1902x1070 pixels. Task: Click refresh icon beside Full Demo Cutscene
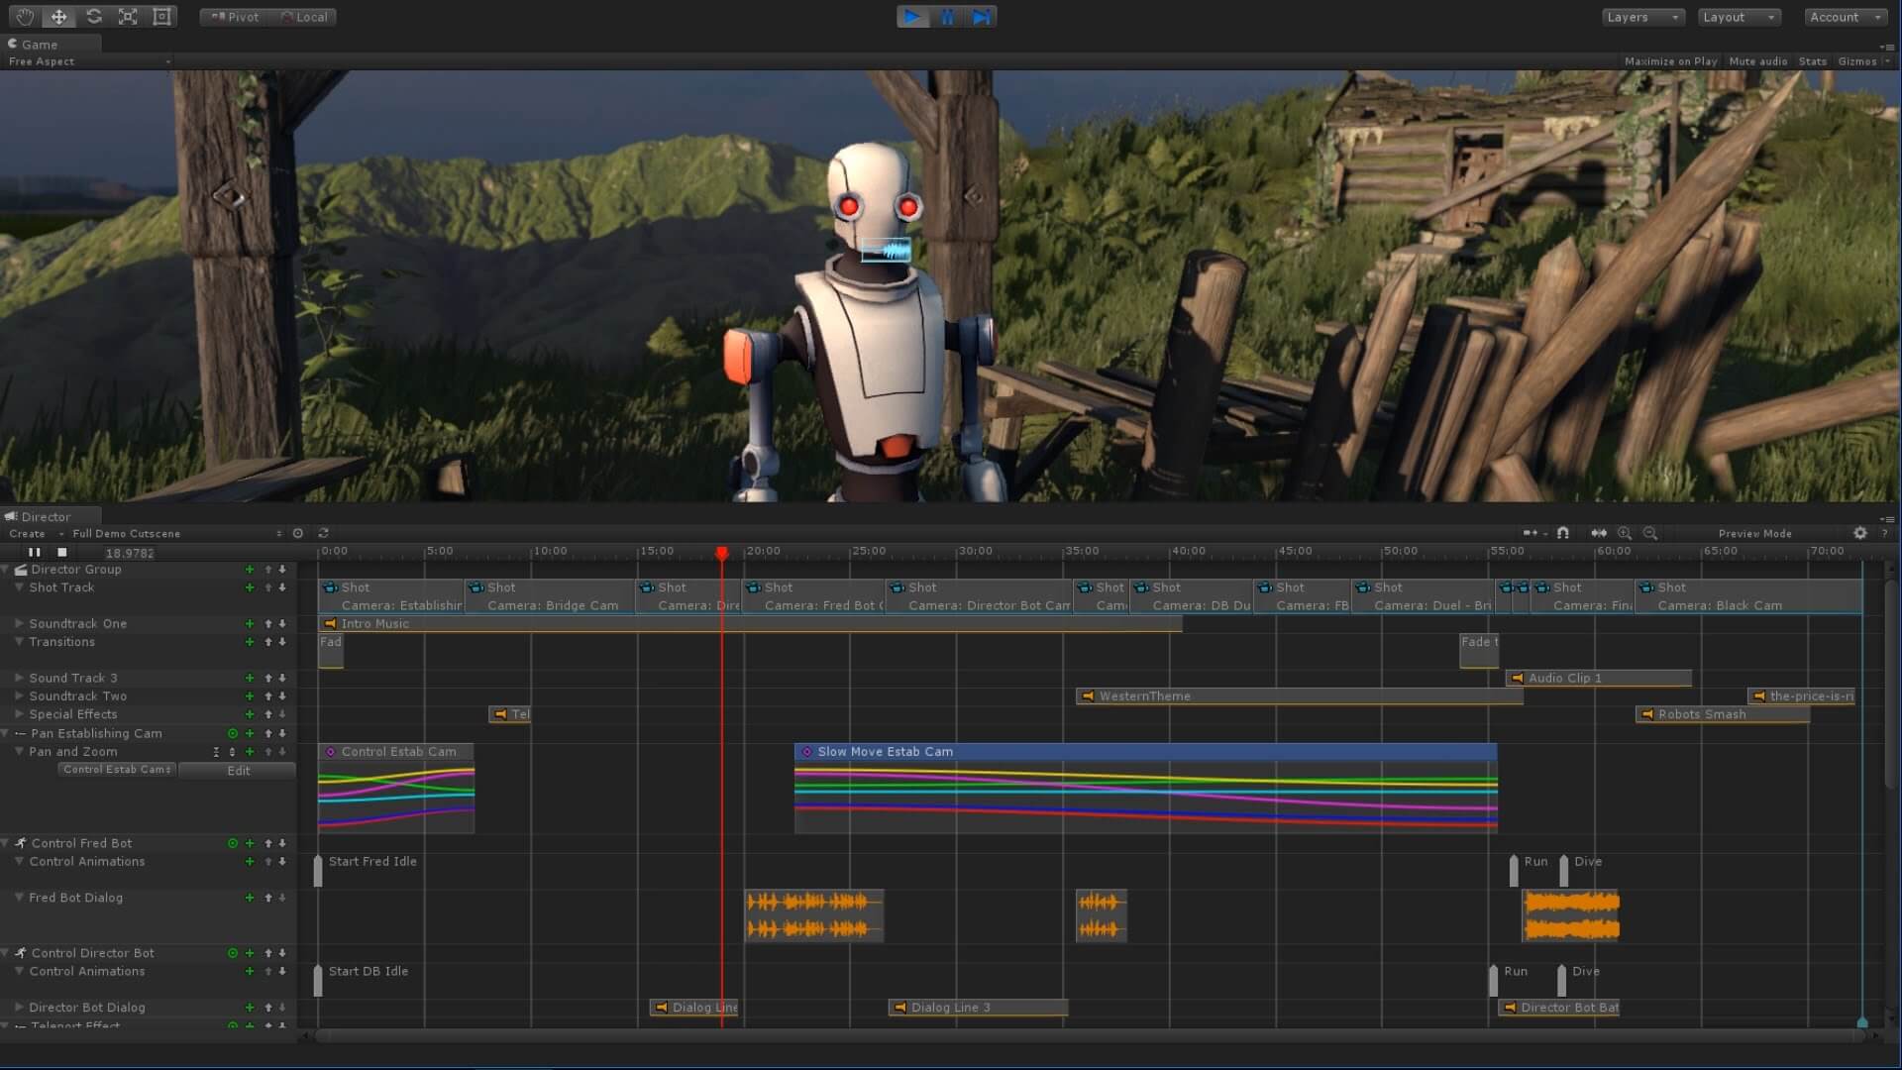tap(323, 533)
